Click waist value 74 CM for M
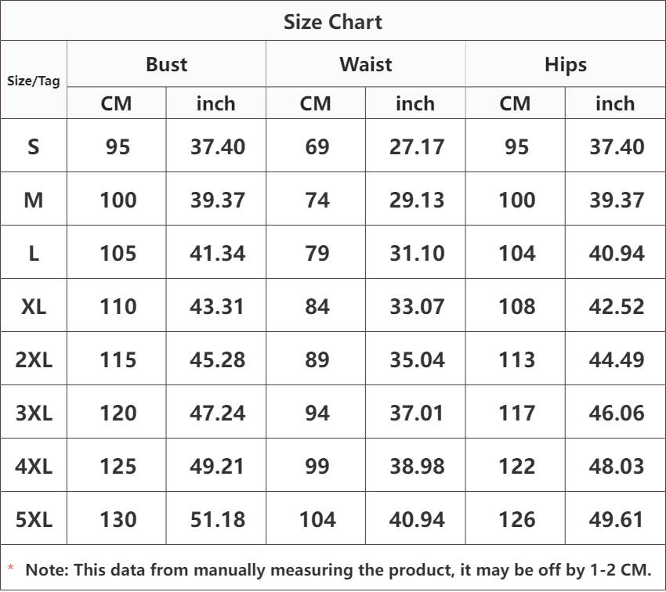 [317, 200]
